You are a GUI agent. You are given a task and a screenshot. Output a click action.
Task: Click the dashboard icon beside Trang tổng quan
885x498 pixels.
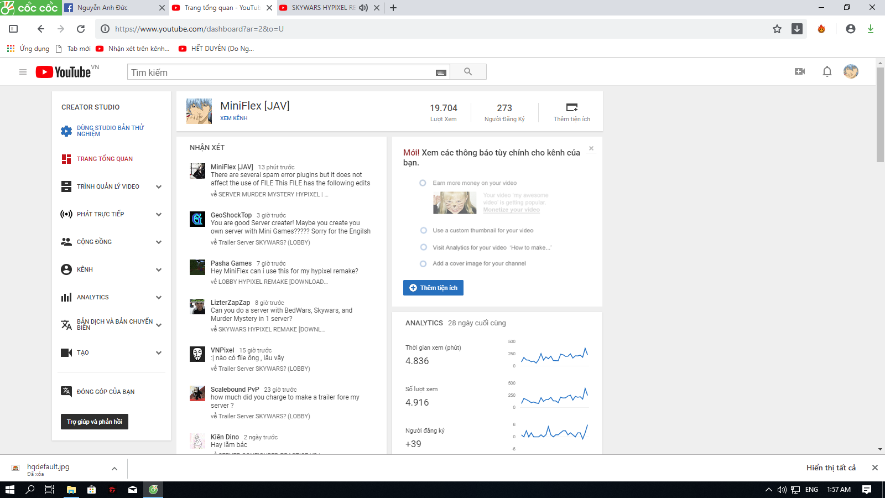66,159
